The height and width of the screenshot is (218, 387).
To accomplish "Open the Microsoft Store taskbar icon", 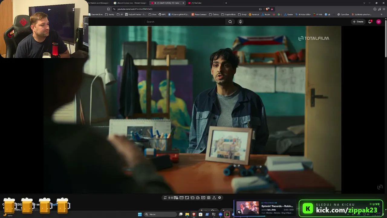I will point(200,214).
